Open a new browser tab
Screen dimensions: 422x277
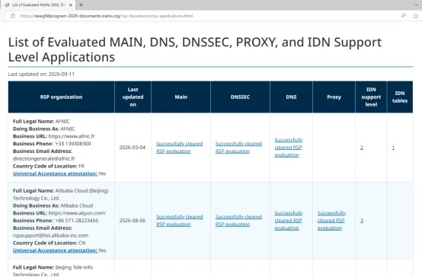[81, 5]
